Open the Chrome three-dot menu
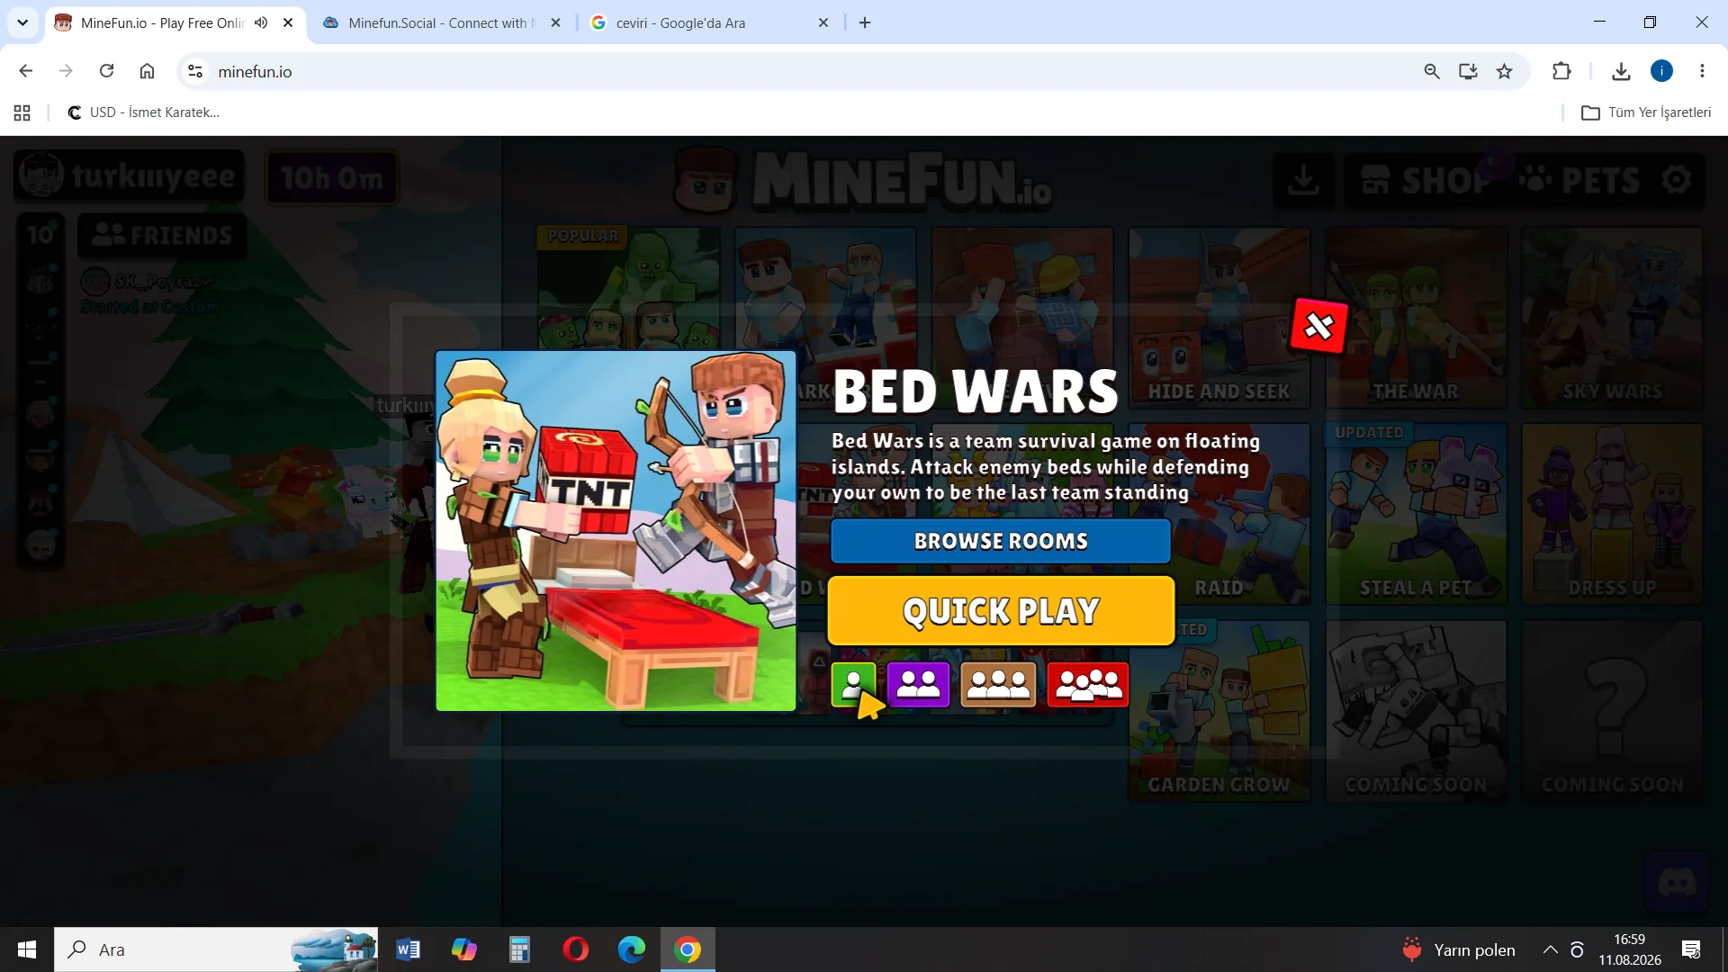Image resolution: width=1728 pixels, height=972 pixels. [x=1702, y=71]
